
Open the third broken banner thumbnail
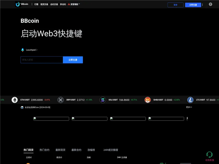[128, 119]
